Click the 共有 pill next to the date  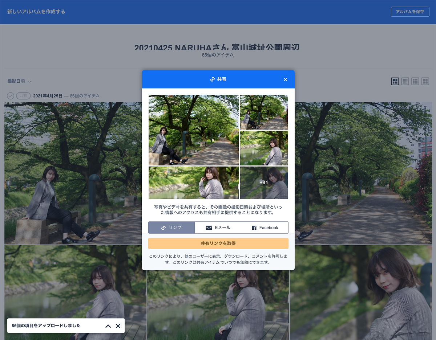pyautogui.click(x=23, y=96)
